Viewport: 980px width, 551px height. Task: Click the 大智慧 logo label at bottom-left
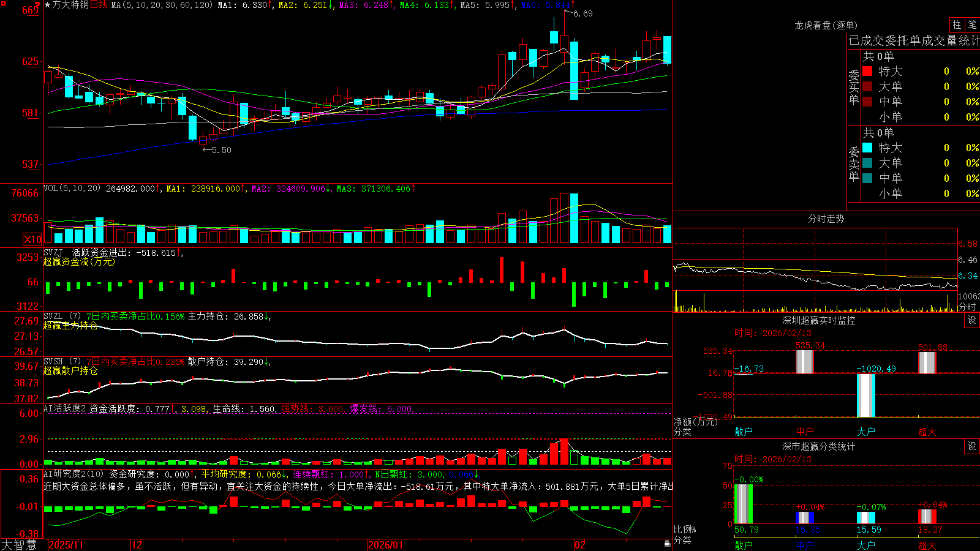[19, 545]
